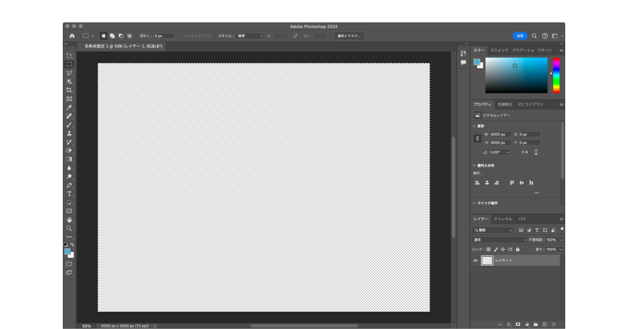Screen dimensions: 628x329
Task: Select the Eyedropper tool
Action: click(69, 108)
